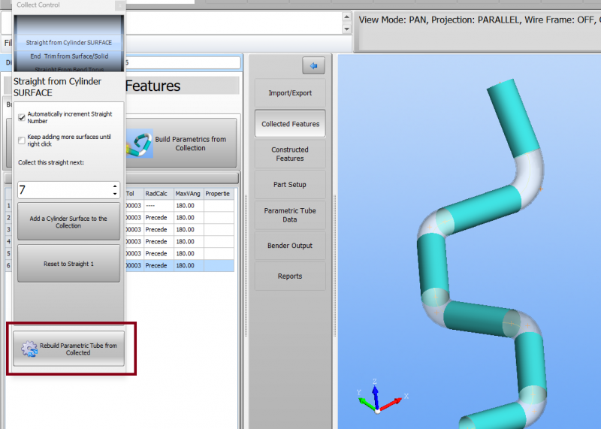The image size is (601, 429).
Task: Select End Trim from Surface/Solid list item
Action: click(x=69, y=56)
